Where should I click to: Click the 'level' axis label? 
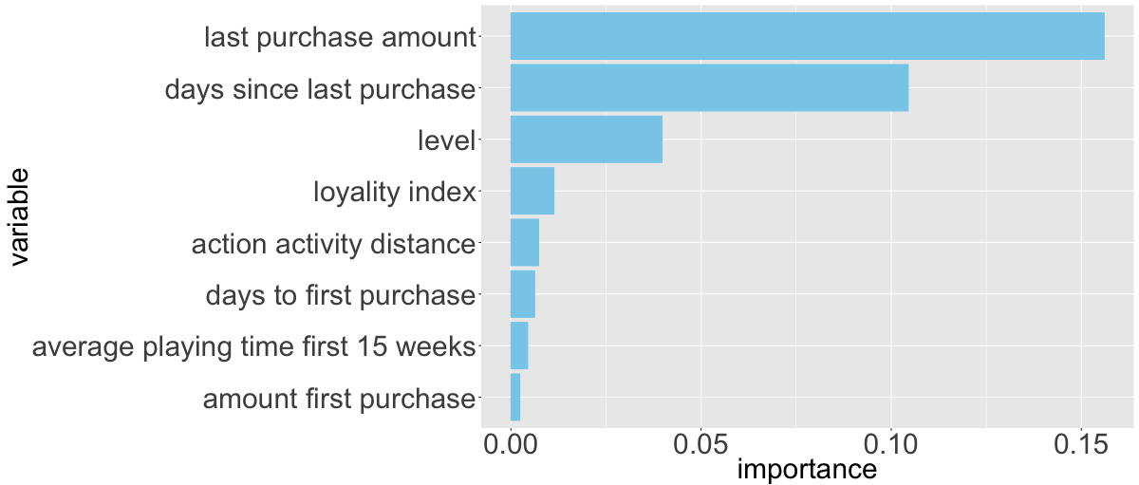pos(445,141)
